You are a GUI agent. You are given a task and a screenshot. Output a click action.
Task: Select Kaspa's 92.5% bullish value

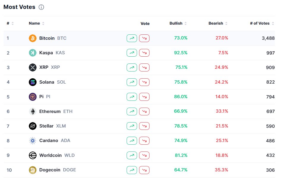pos(181,53)
